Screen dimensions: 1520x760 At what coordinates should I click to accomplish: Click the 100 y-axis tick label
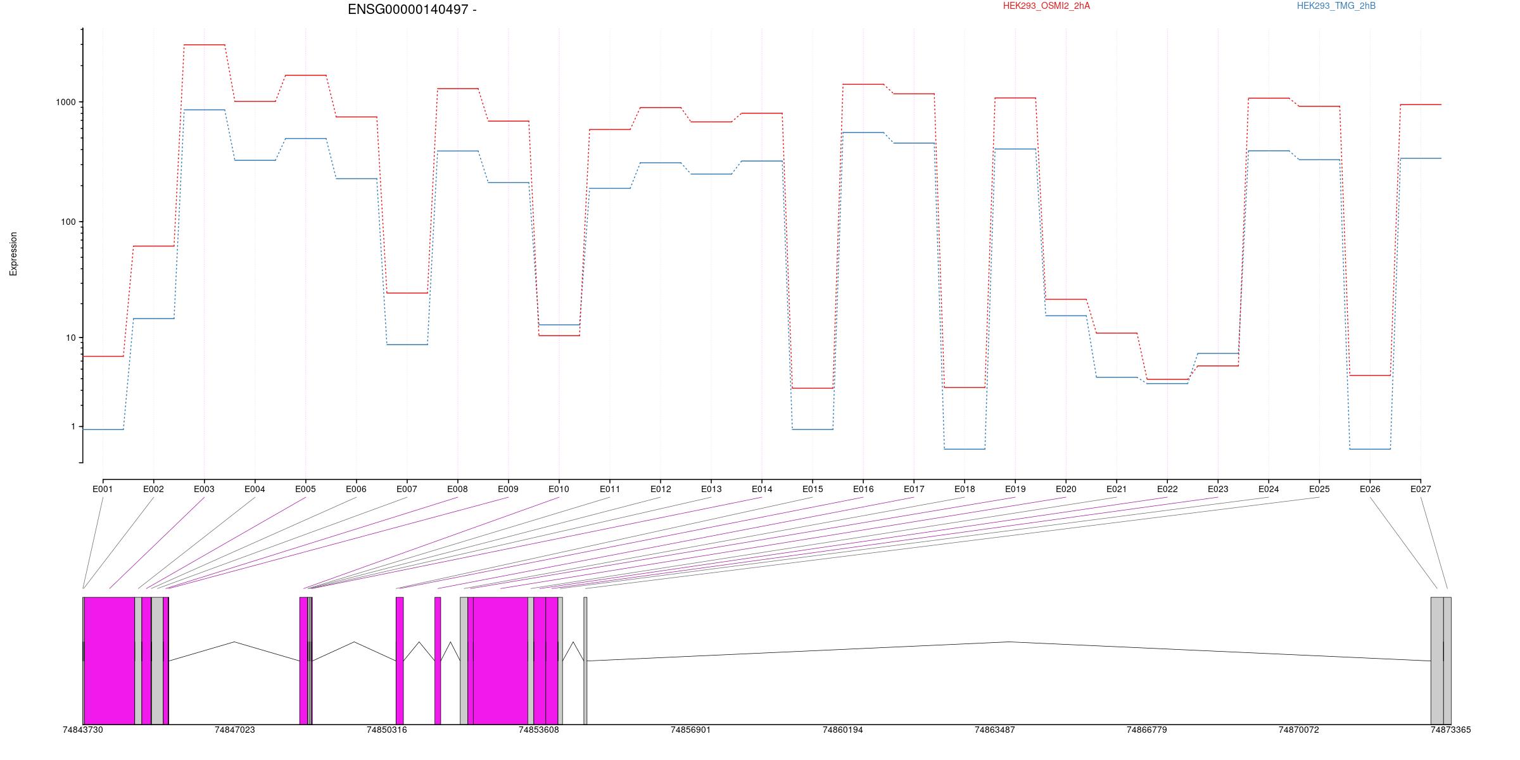(x=69, y=222)
